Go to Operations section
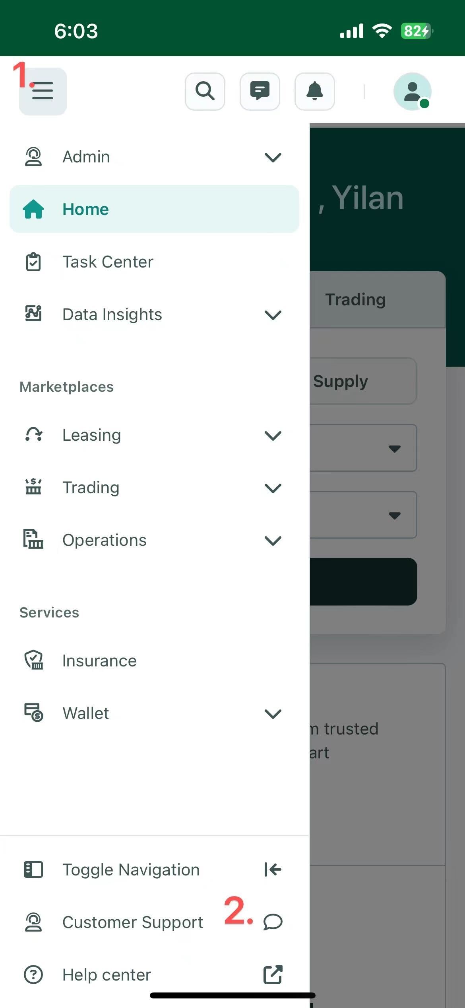This screenshot has height=1008, width=465. [x=154, y=540]
